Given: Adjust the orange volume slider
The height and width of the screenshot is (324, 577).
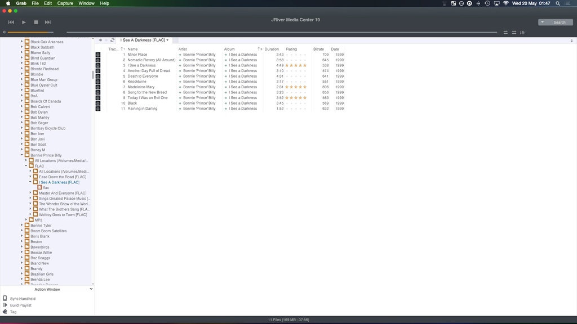Looking at the screenshot, I should point(30,32).
